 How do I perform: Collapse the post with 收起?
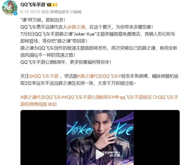tap(52, 104)
